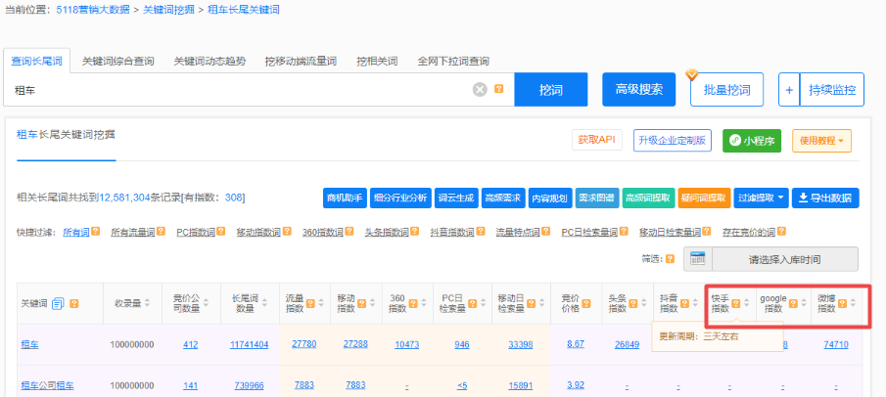This screenshot has height=397, width=886.
Task: Click the help icon inside the search box
Action: pyautogui.click(x=498, y=90)
